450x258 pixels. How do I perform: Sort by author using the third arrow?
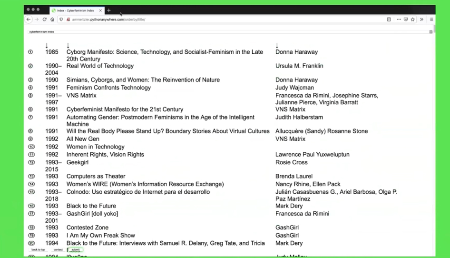[277, 45]
